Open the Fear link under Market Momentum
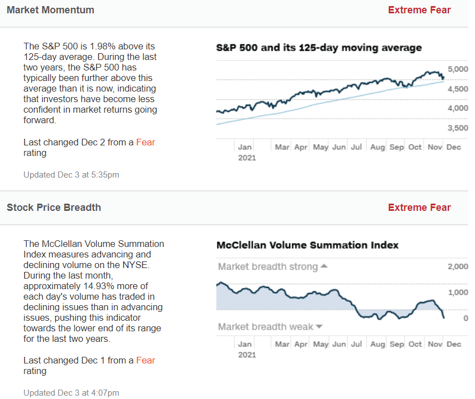Image resolution: width=475 pixels, height=399 pixels. [x=146, y=142]
